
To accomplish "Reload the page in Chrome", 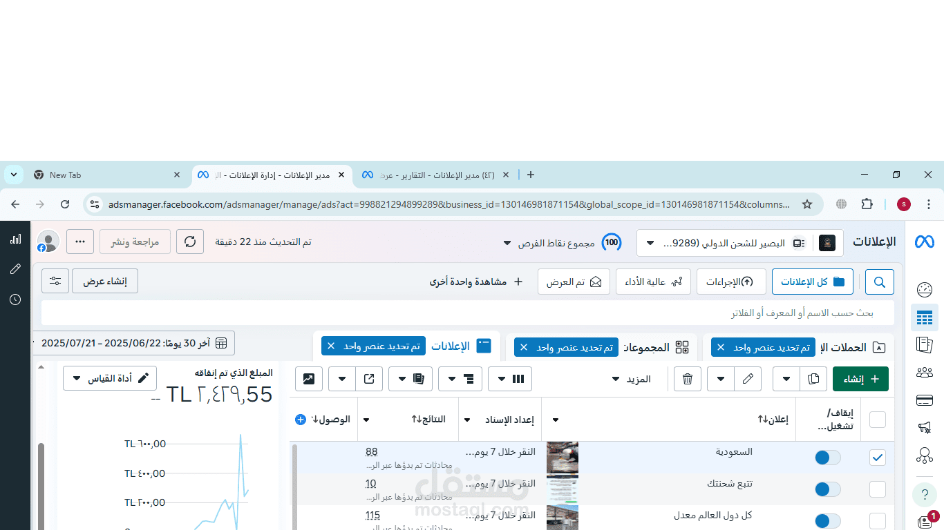I will click(x=65, y=204).
